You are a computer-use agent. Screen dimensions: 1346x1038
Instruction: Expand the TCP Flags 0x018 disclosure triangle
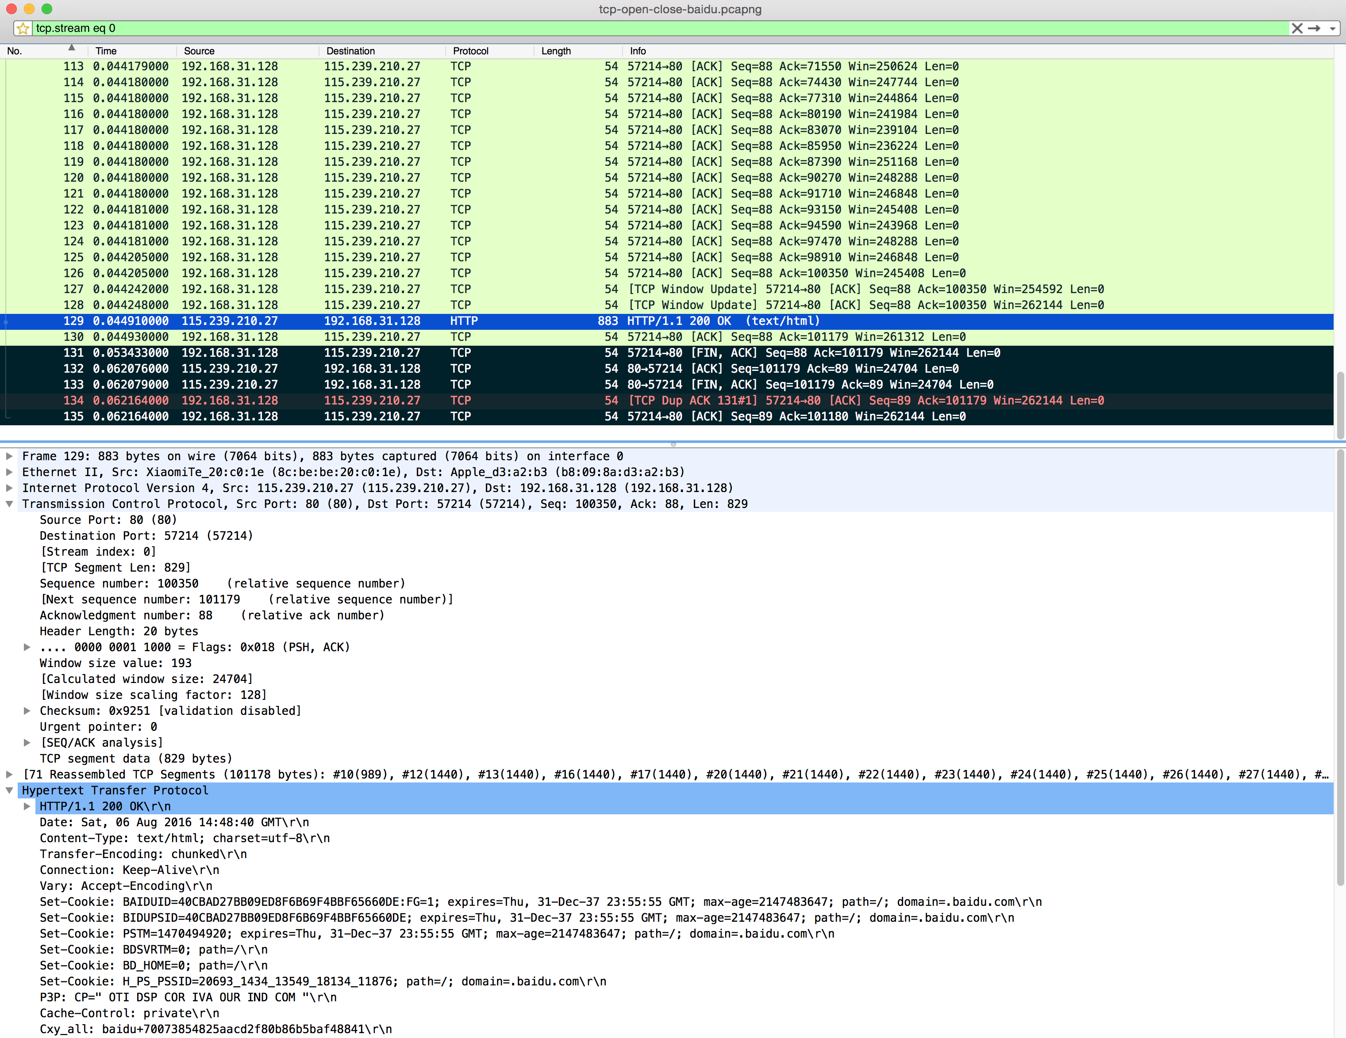[27, 647]
